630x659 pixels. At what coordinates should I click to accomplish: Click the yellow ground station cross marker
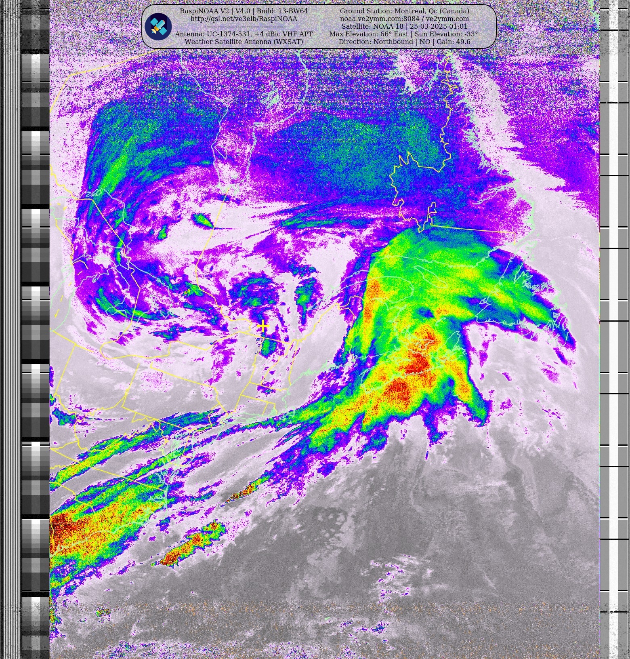[x=263, y=326]
